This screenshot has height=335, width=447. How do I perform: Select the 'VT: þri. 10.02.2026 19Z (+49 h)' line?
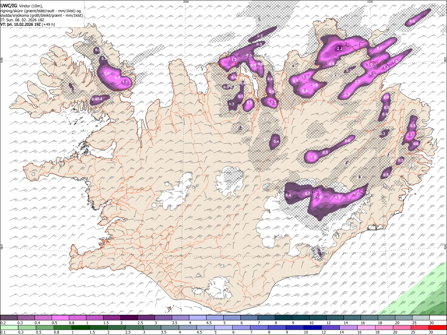coord(28,25)
